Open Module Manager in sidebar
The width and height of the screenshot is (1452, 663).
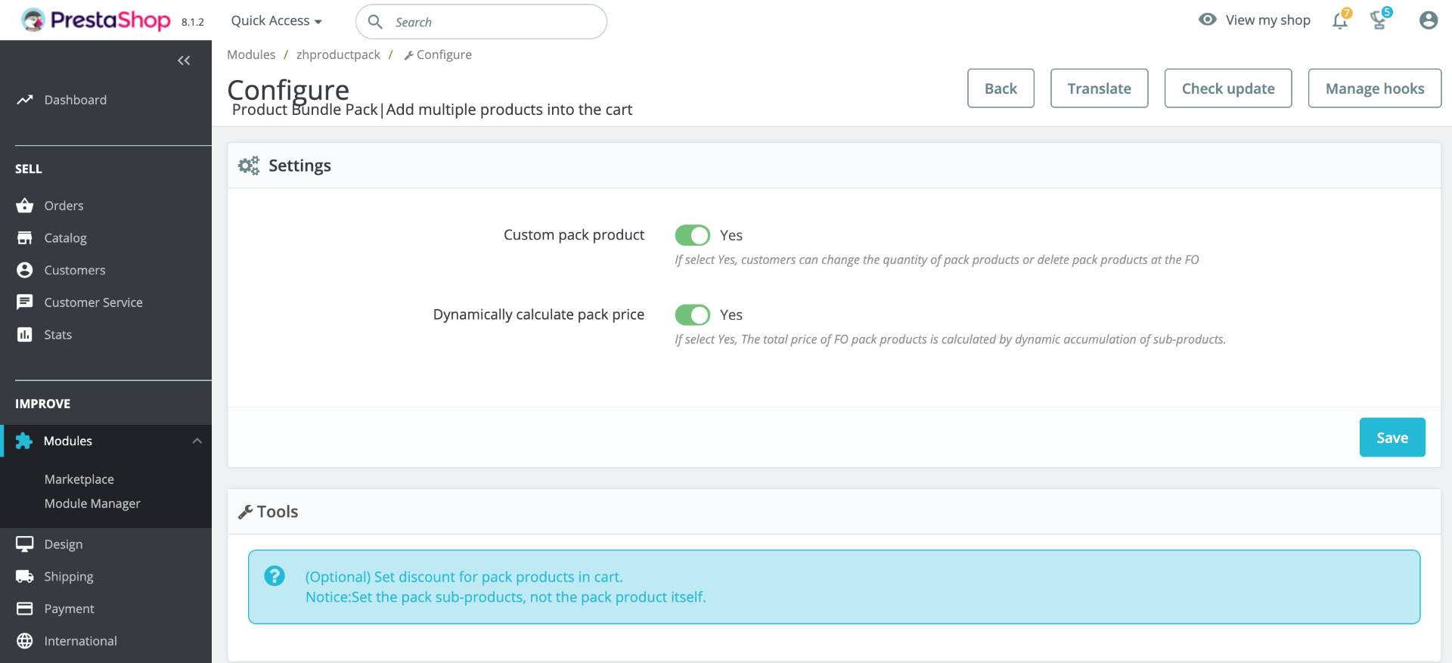92,503
